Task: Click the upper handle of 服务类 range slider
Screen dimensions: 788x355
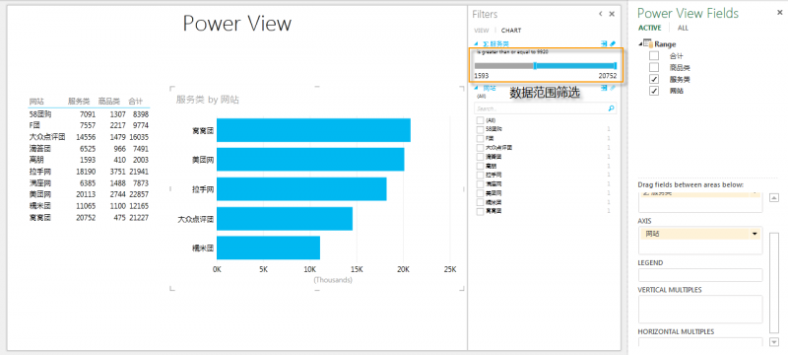Action: (x=615, y=66)
